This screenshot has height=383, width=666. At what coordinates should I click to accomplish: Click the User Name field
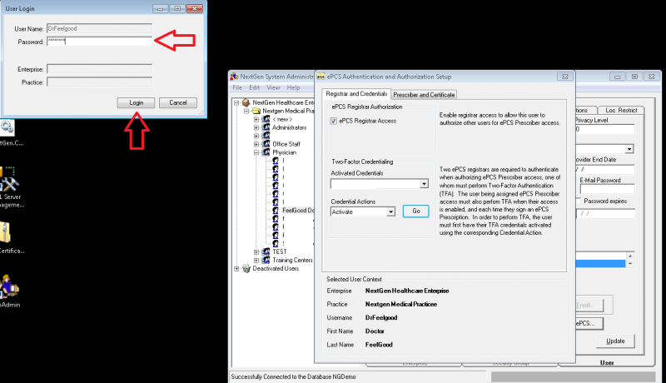pyautogui.click(x=99, y=28)
